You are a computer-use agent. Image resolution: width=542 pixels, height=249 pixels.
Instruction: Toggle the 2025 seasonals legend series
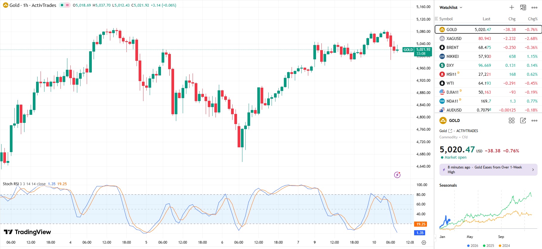(488, 246)
